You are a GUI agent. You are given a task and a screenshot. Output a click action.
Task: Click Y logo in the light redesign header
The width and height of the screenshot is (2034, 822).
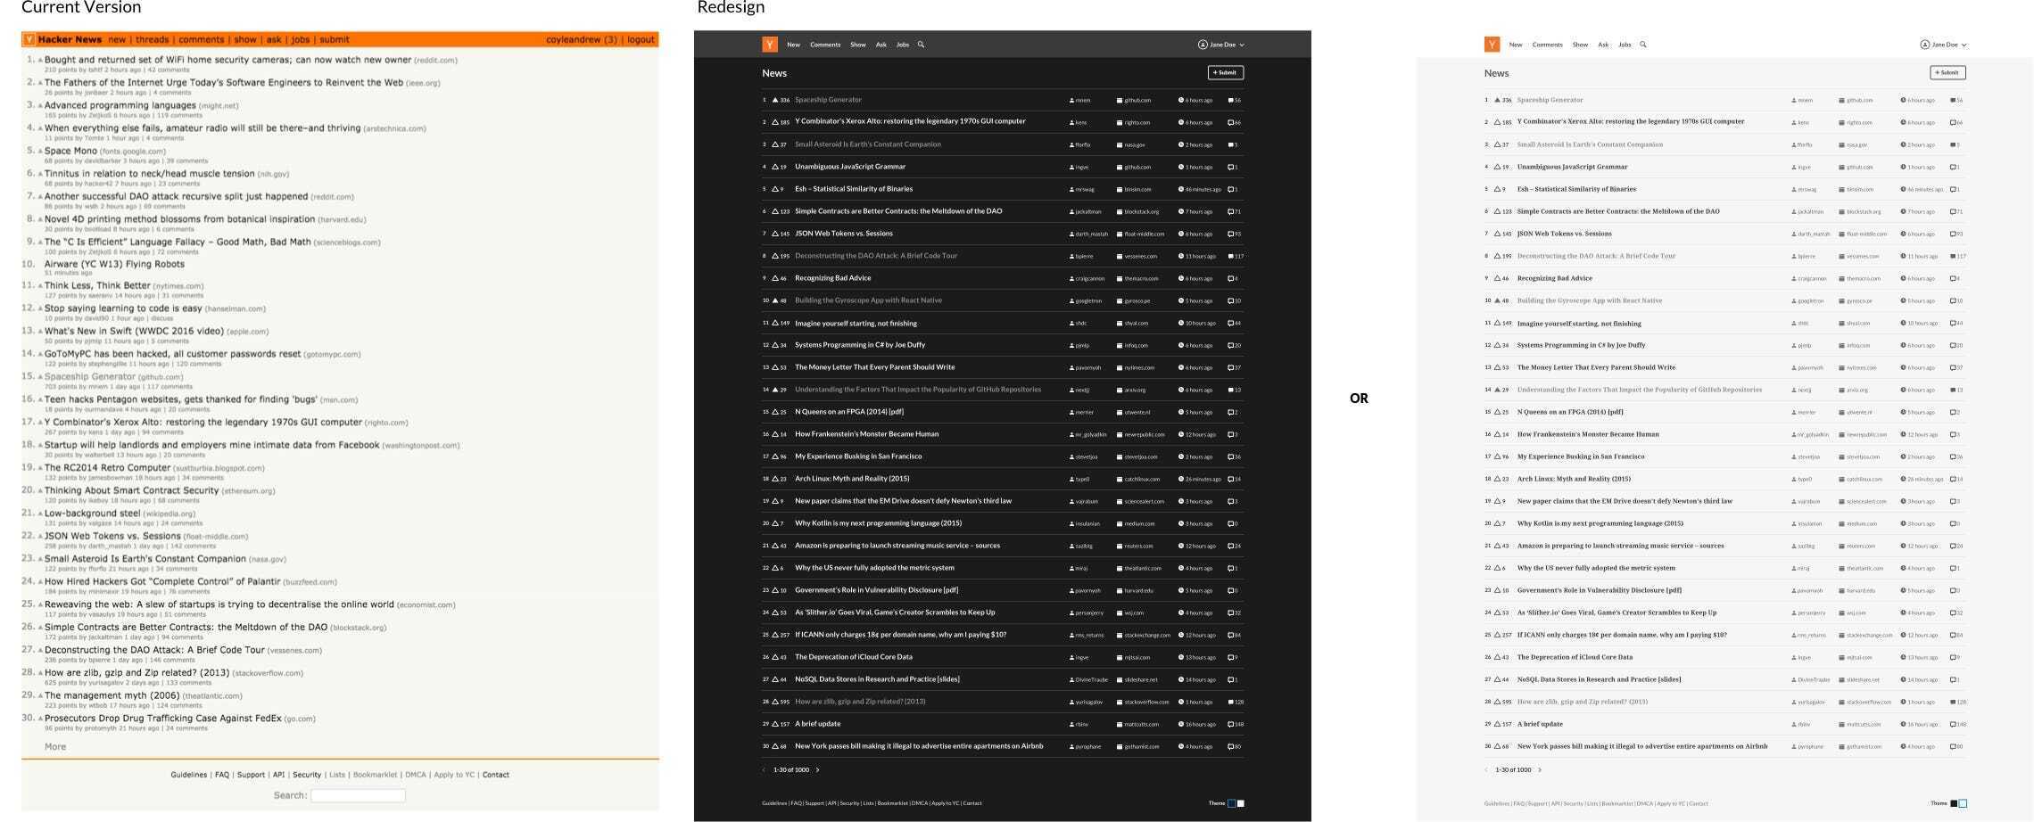pos(1492,45)
